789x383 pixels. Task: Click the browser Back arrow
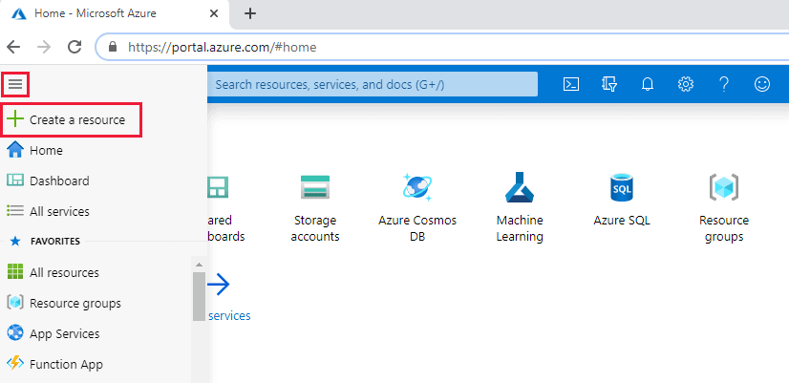13,48
